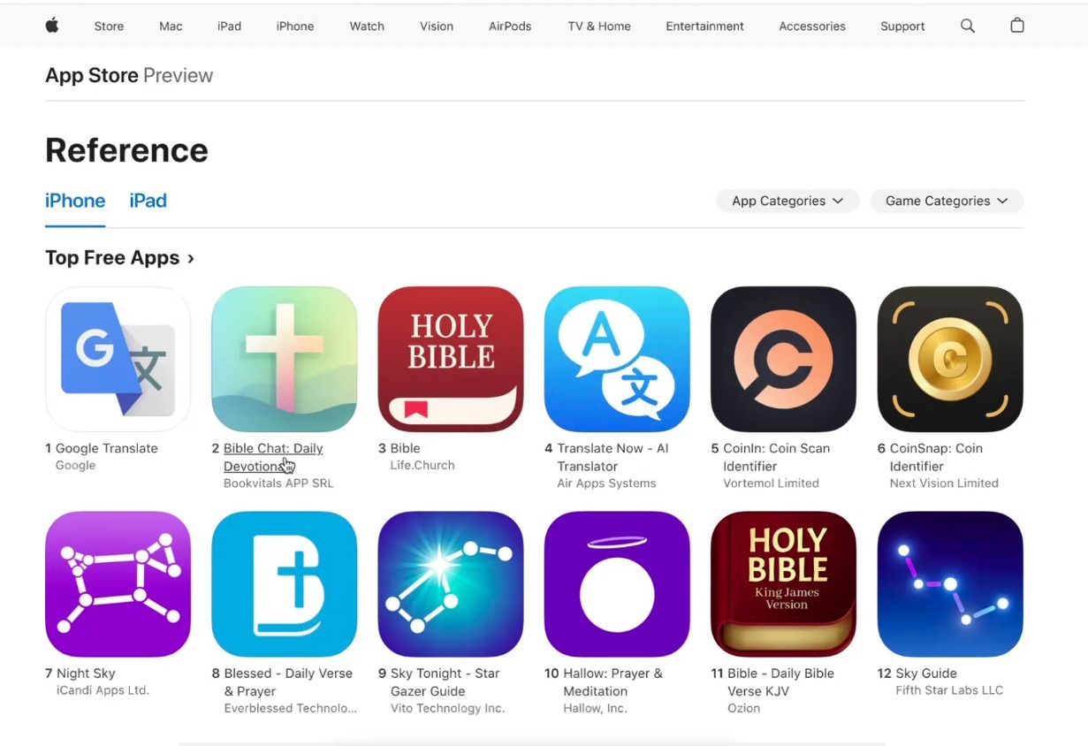Open the Bible Chat cross icon
This screenshot has width=1088, height=746.
click(x=285, y=359)
